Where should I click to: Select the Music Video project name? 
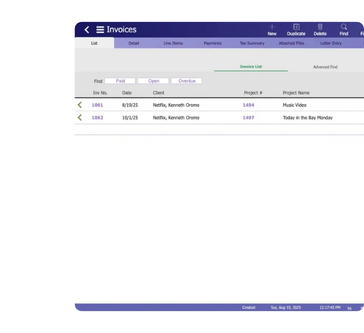click(x=295, y=105)
